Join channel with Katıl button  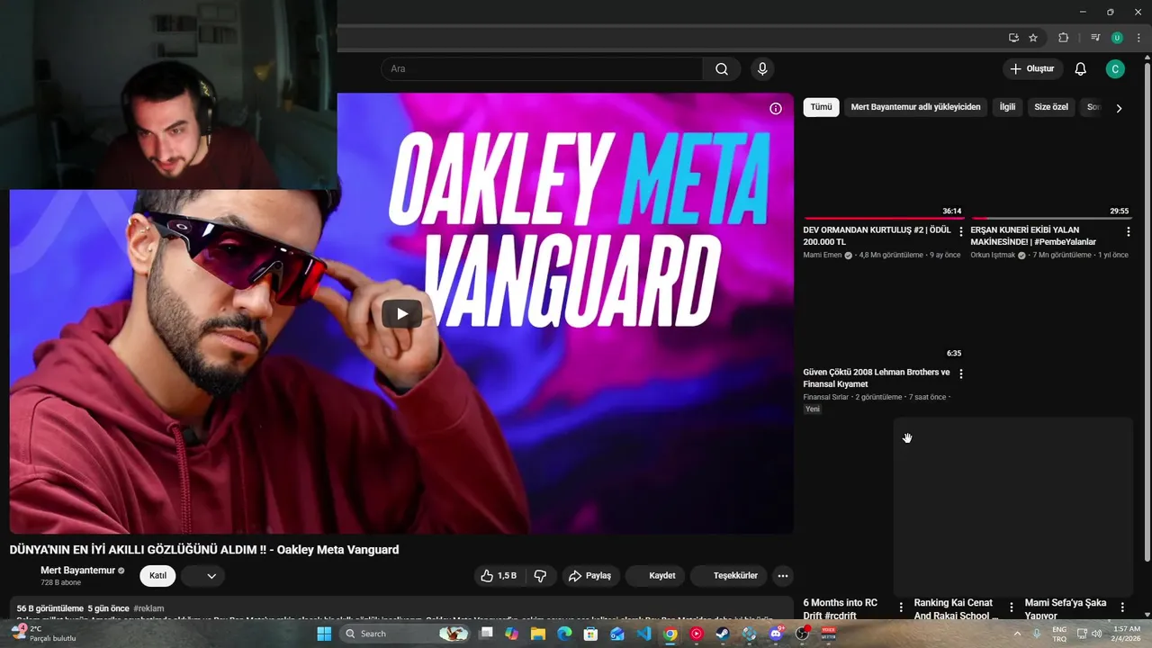point(157,576)
